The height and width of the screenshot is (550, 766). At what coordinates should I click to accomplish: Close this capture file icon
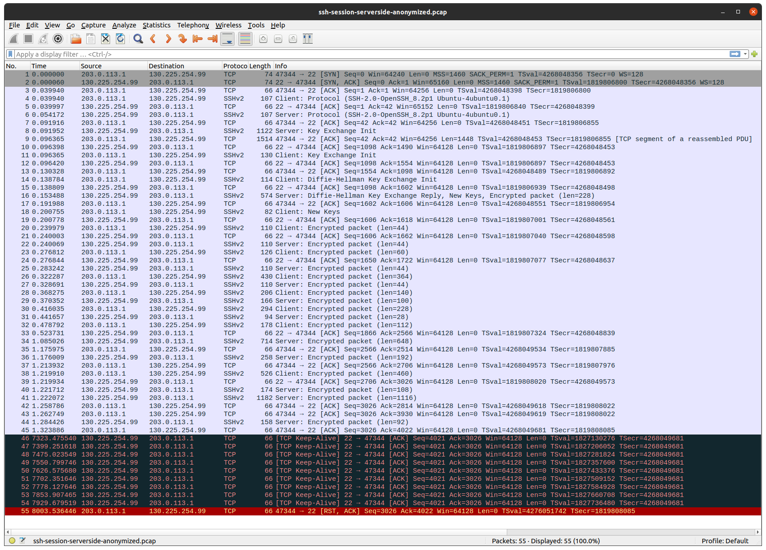106,39
